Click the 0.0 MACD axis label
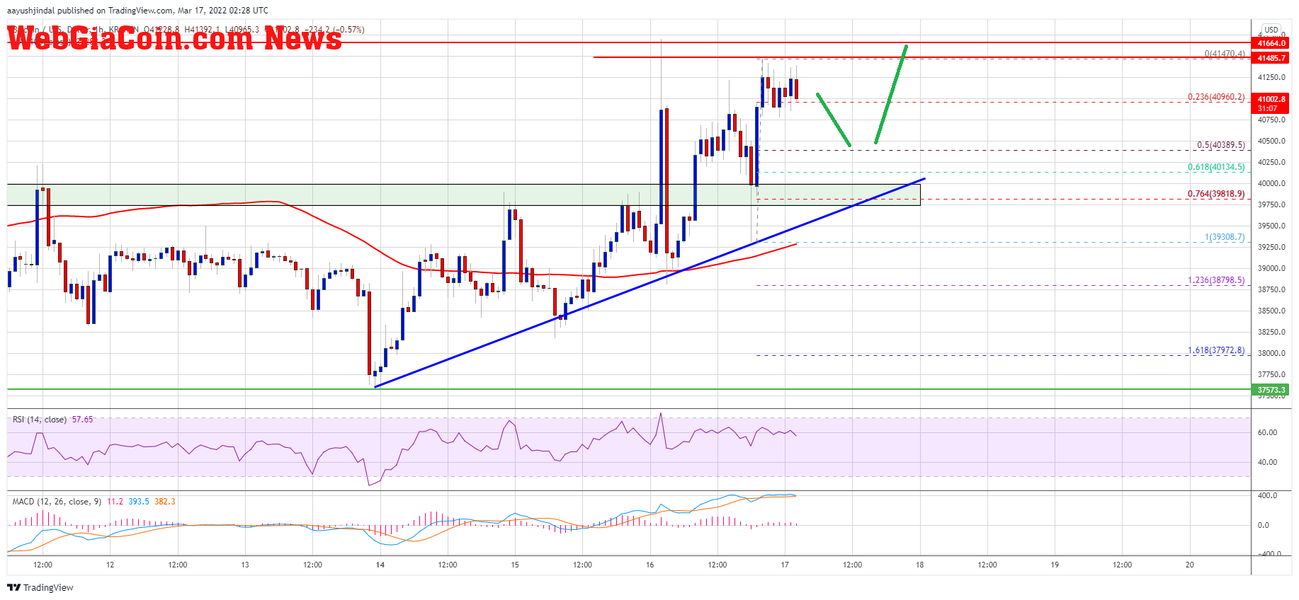This screenshot has height=600, width=1299. [x=1264, y=525]
